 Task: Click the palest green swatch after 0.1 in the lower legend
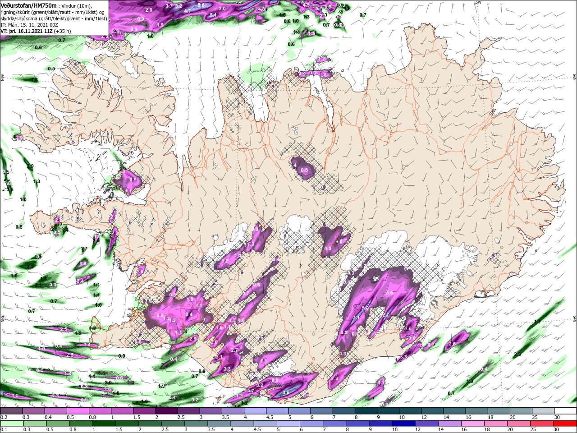click(x=11, y=424)
